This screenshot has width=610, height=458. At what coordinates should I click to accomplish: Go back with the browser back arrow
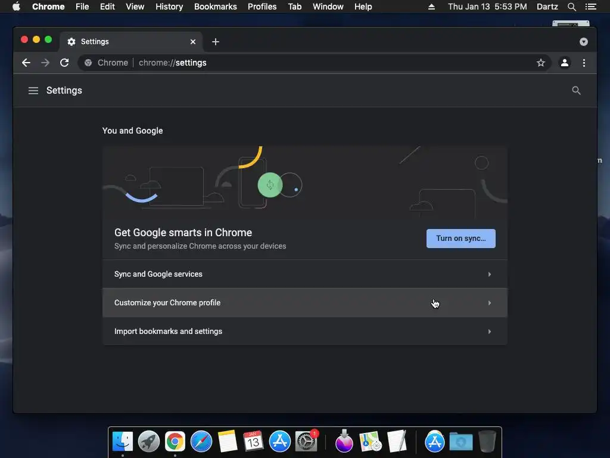click(x=26, y=63)
